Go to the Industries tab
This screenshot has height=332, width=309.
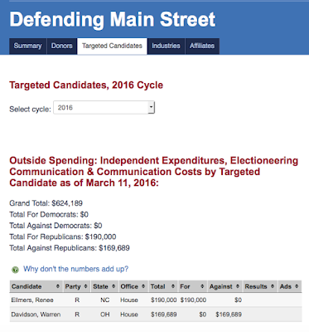[166, 46]
